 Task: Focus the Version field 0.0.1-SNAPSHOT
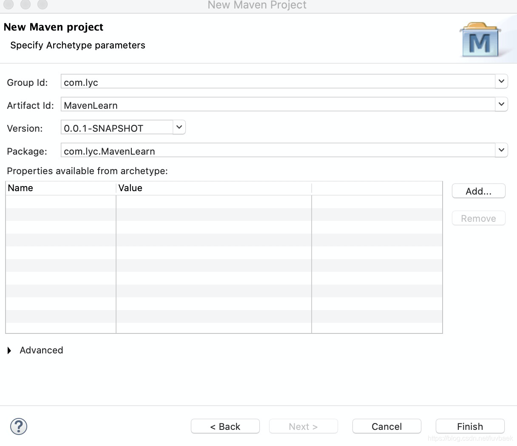point(117,127)
